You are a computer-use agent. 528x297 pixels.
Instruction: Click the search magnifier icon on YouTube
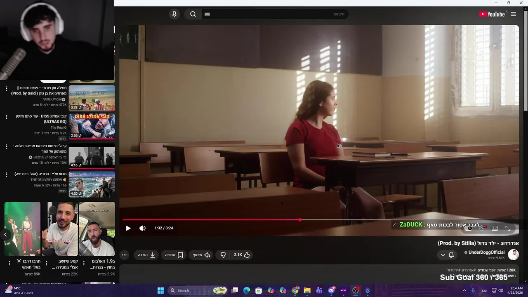tap(193, 14)
